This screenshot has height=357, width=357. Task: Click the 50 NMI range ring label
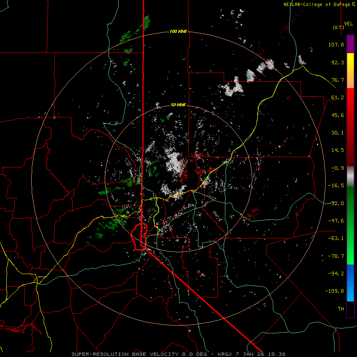click(x=178, y=105)
